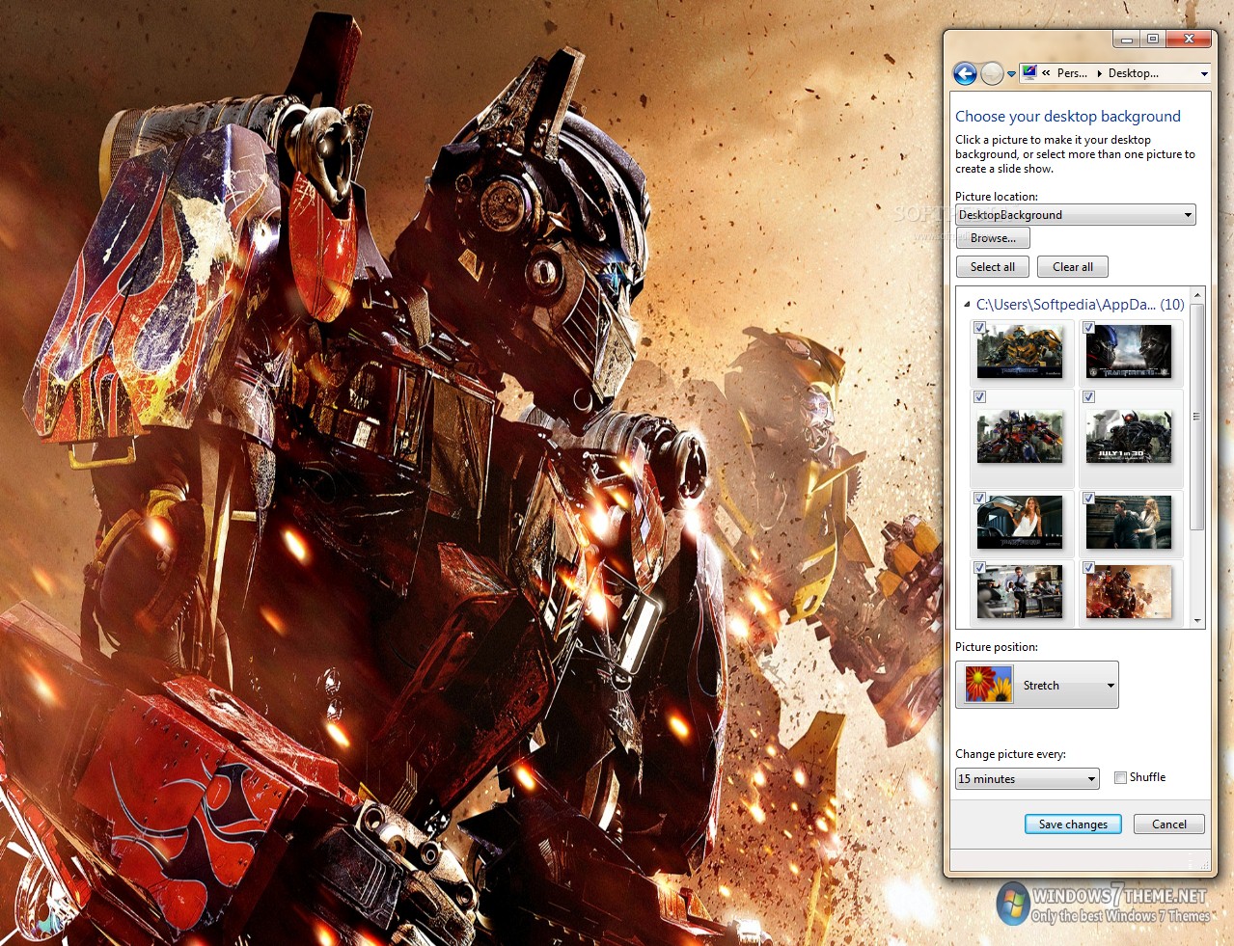Uncheck the July 1 in 3D wallpaper checkbox
The image size is (1234, 946).
click(x=1088, y=397)
